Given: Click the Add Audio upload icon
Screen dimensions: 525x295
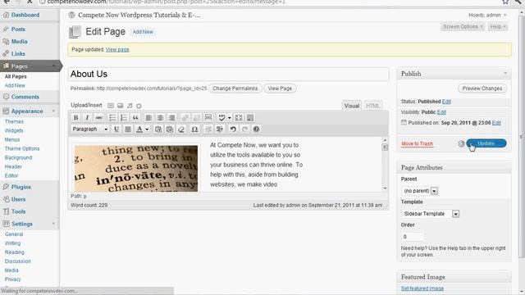Looking at the screenshot, I should point(130,106).
